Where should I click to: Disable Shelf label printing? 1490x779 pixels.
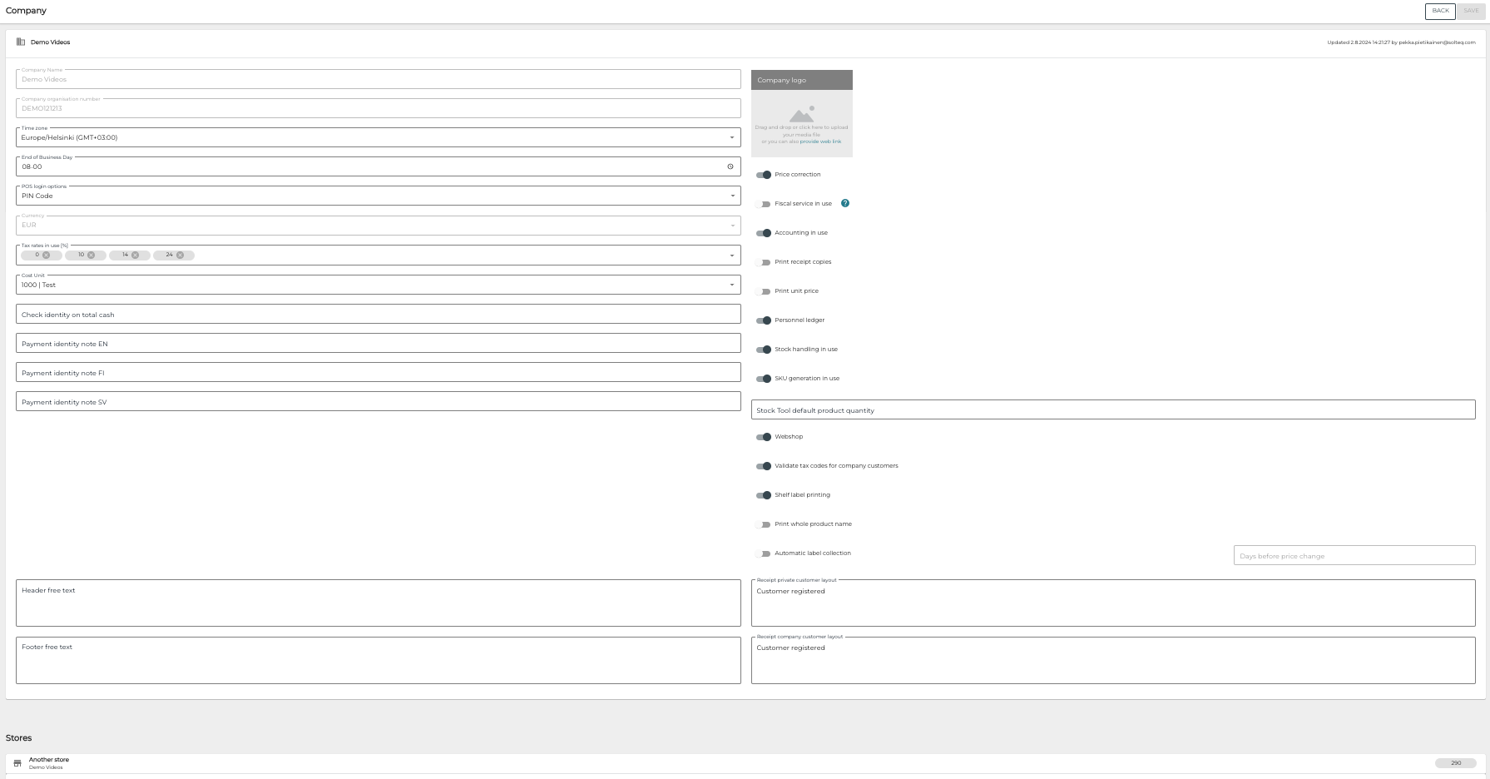pos(764,495)
